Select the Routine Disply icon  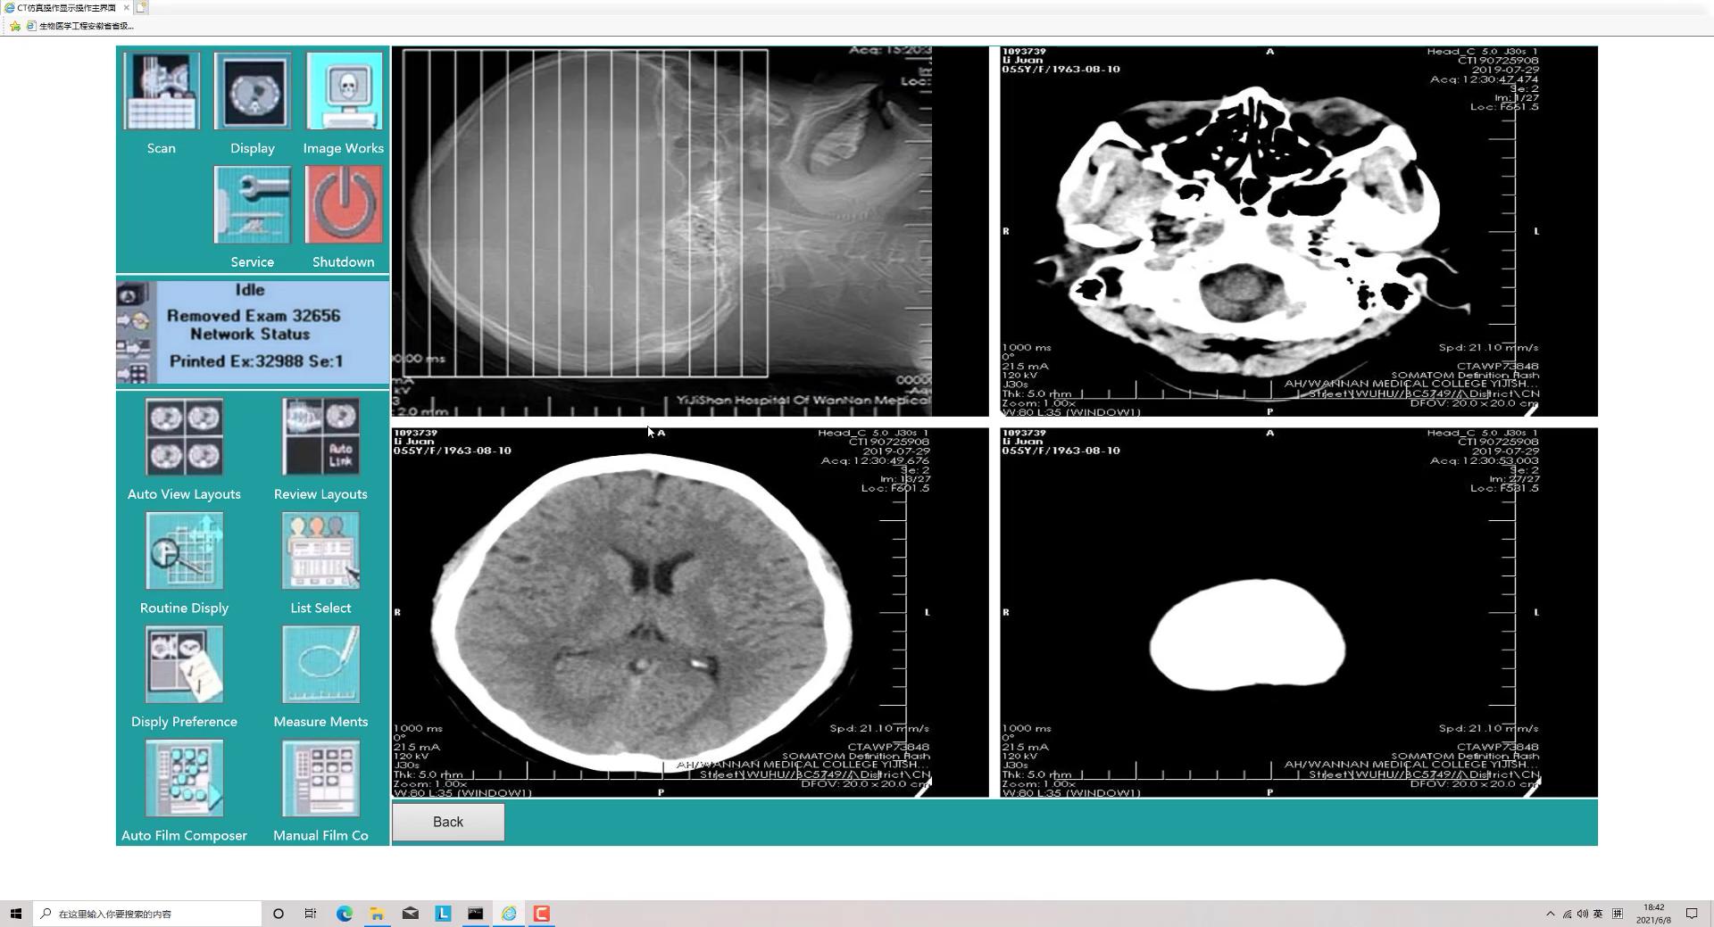185,550
